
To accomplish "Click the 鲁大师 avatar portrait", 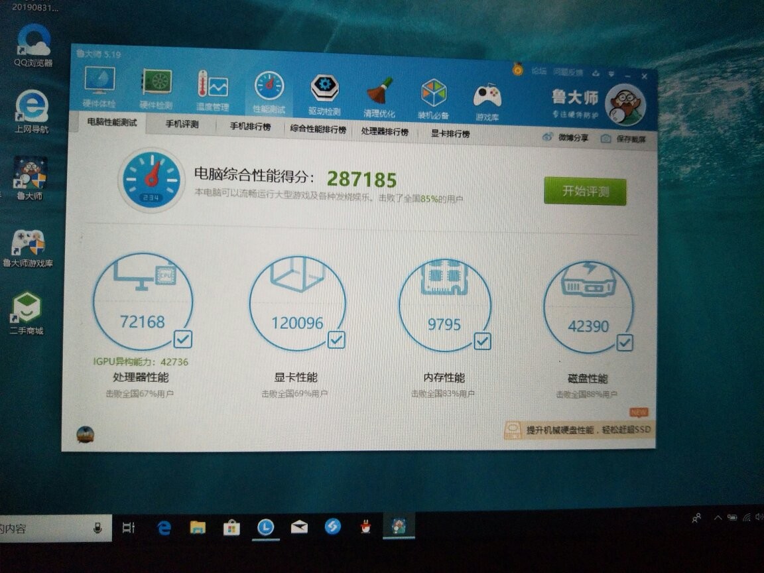I will [x=625, y=105].
